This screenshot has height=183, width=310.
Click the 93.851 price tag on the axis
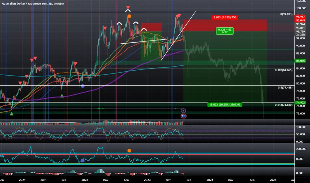tap(300, 28)
